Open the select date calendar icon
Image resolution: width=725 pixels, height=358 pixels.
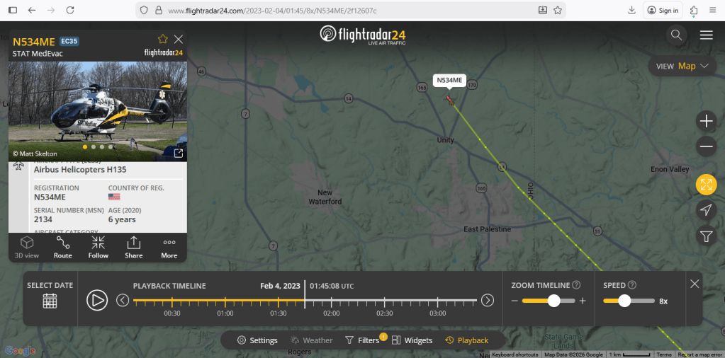tap(50, 301)
